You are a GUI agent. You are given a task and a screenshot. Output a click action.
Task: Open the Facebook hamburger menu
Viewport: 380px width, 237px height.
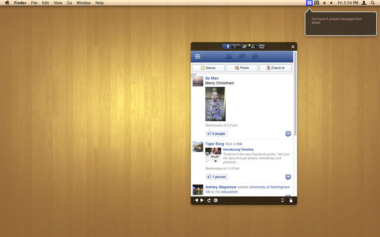click(198, 56)
